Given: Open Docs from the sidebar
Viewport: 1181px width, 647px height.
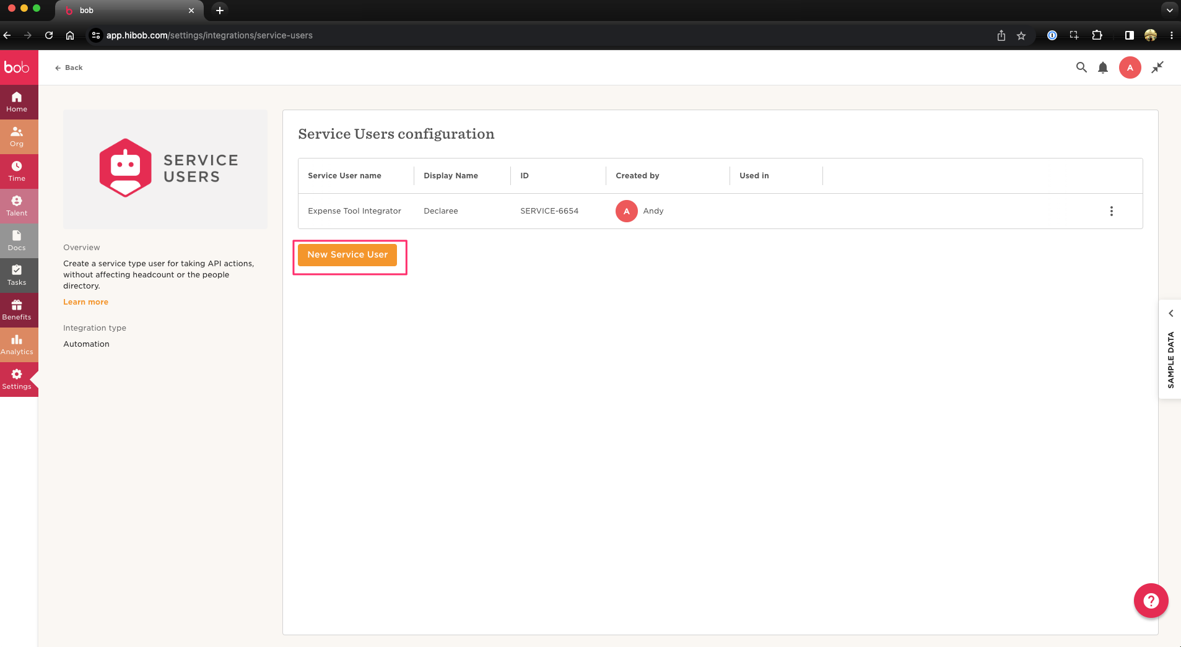Looking at the screenshot, I should (17, 240).
